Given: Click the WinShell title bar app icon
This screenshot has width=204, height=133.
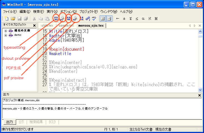Looking at the screenshot, I should tap(4, 5).
